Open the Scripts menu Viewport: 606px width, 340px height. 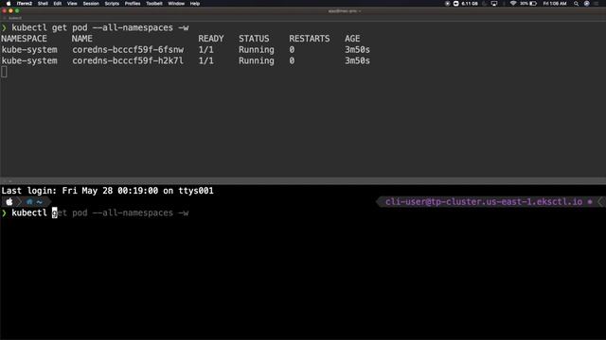112,4
